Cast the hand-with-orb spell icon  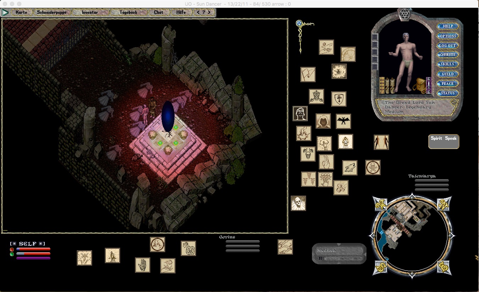(326, 47)
